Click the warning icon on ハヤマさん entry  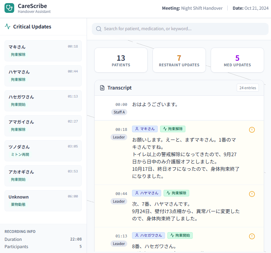[x=252, y=194]
